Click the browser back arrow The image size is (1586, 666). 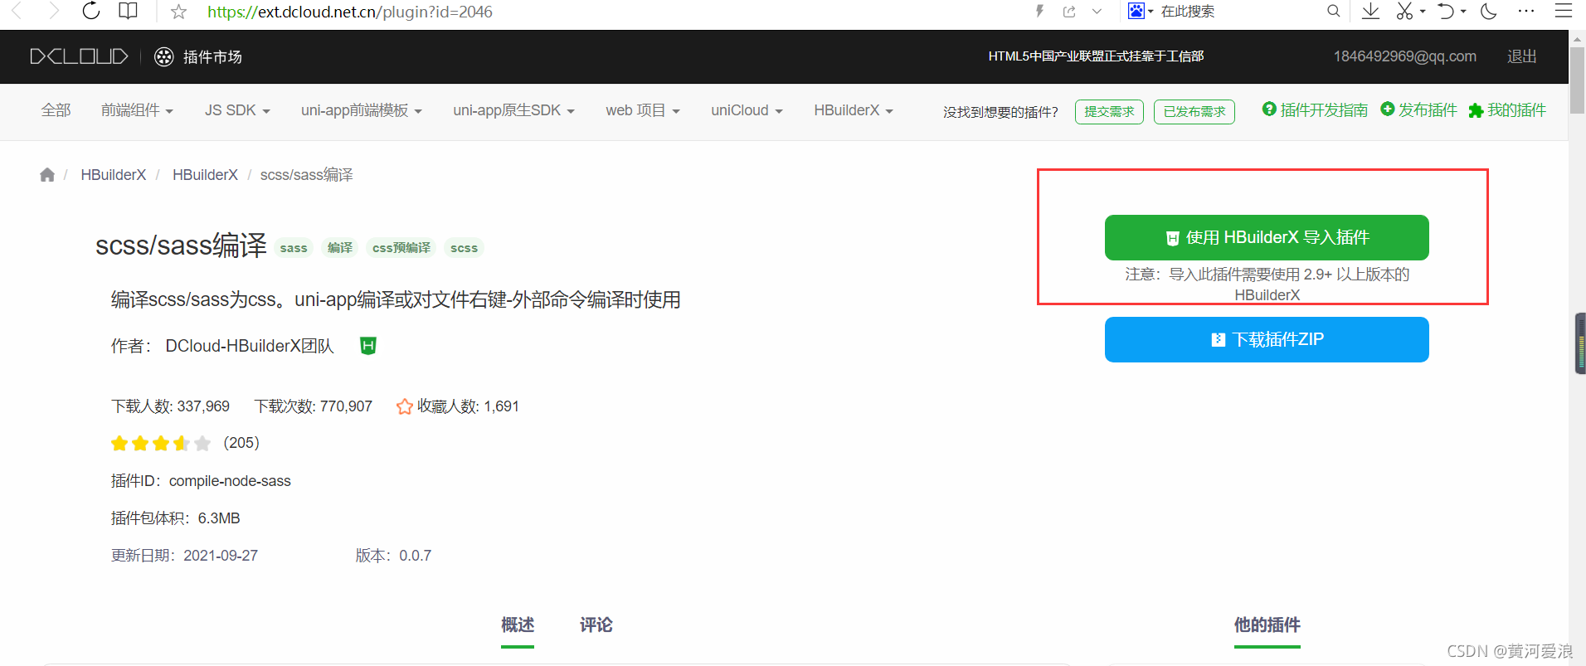click(x=17, y=11)
